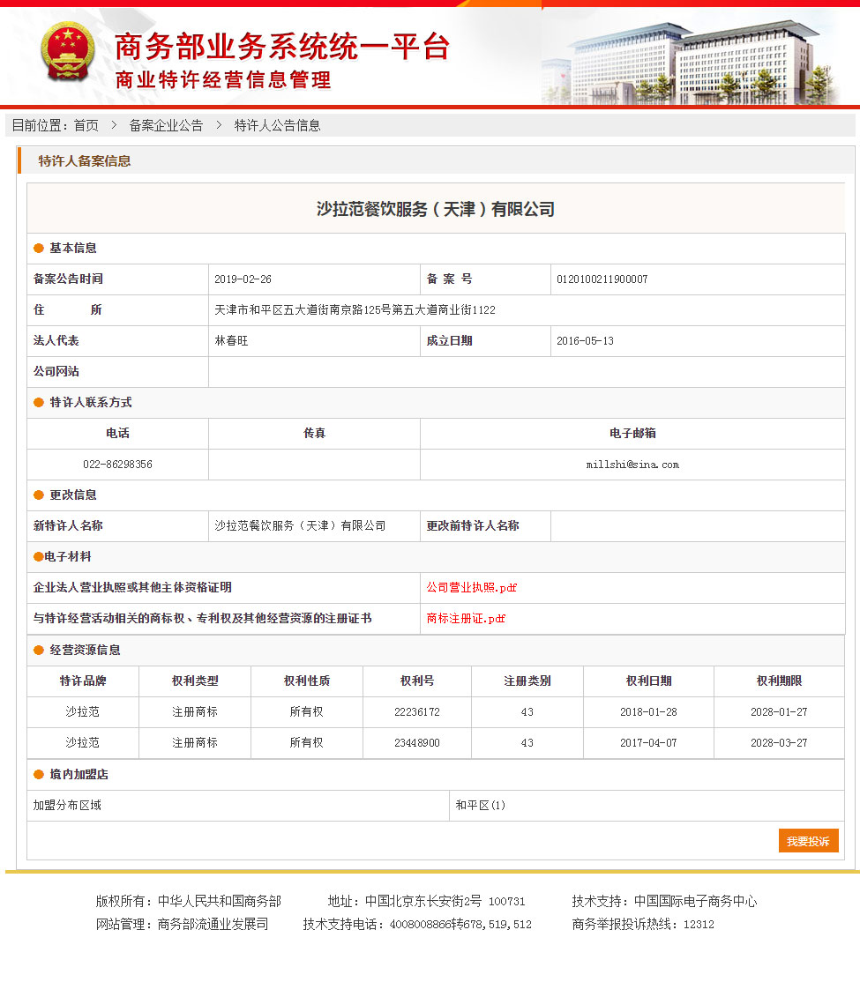The width and height of the screenshot is (860, 997).
Task: Click 和平区(1) franchise region
Action: [x=480, y=806]
